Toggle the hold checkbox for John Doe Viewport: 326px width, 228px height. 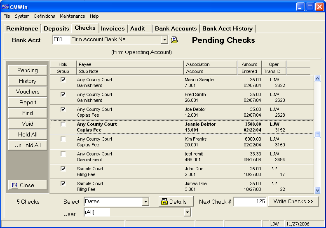(63, 169)
